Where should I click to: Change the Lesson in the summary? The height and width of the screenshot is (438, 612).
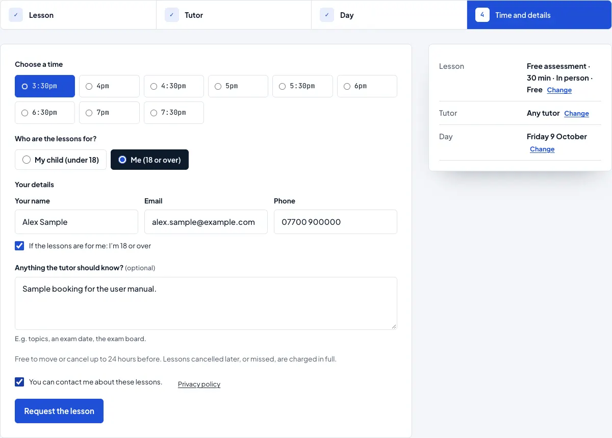pyautogui.click(x=559, y=90)
